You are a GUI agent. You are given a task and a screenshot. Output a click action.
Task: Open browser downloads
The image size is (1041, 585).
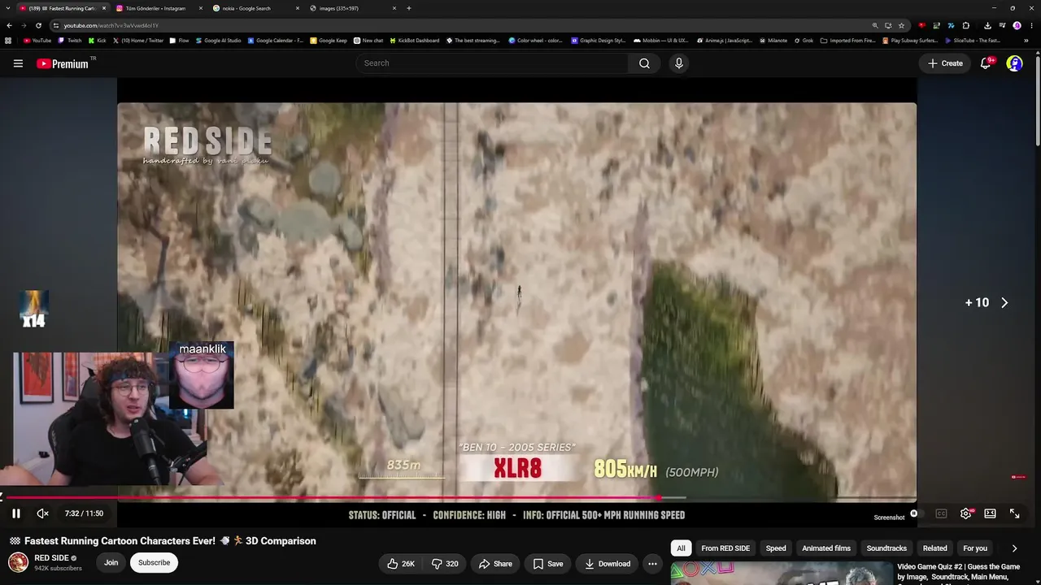[987, 25]
